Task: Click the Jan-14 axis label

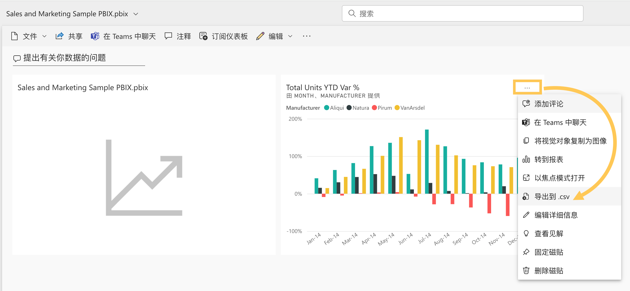Action: pos(314,238)
